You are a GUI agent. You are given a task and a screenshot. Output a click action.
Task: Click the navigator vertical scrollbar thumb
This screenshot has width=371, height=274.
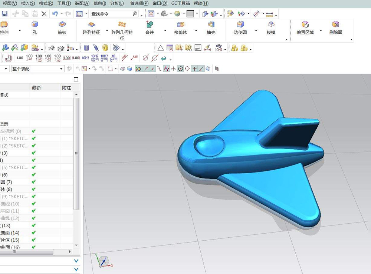click(76, 154)
